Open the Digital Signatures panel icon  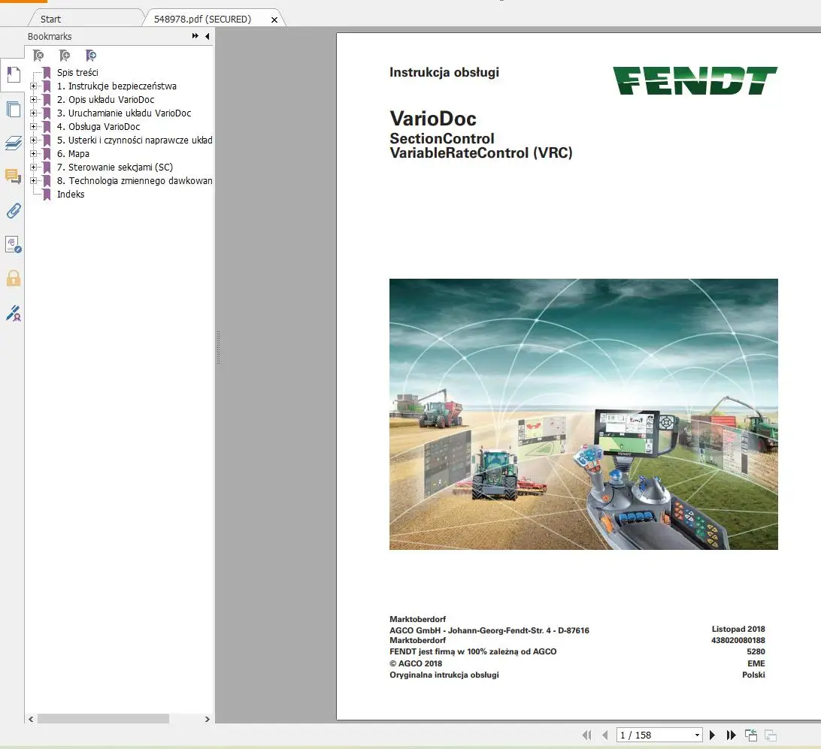13,245
